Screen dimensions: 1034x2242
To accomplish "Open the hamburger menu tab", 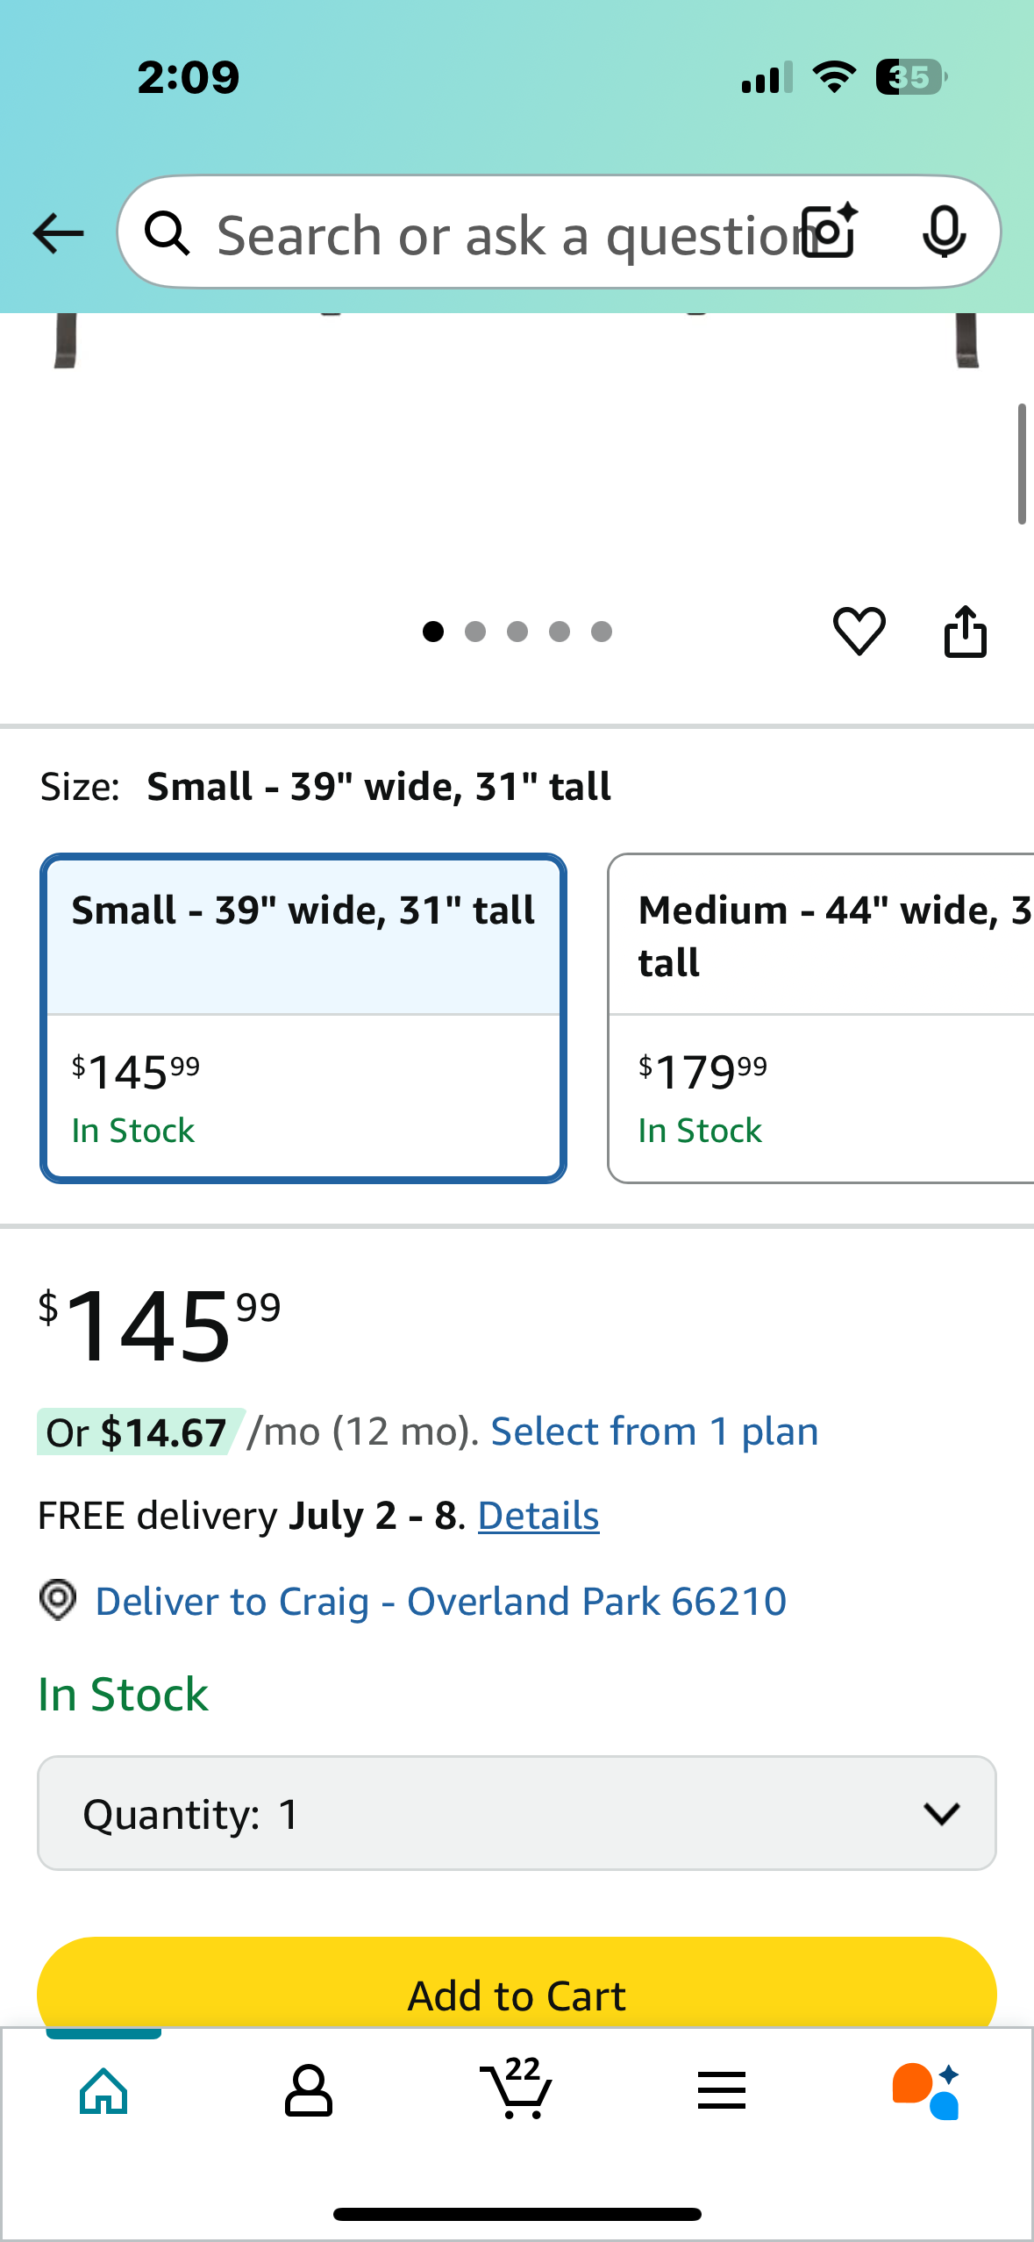I will pos(722,2090).
